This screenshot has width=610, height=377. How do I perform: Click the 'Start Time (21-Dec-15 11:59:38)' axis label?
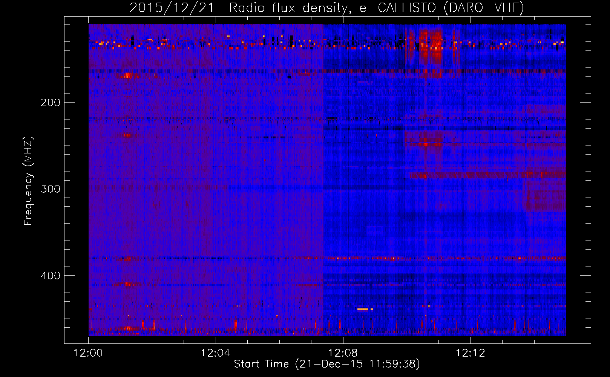pyautogui.click(x=327, y=364)
